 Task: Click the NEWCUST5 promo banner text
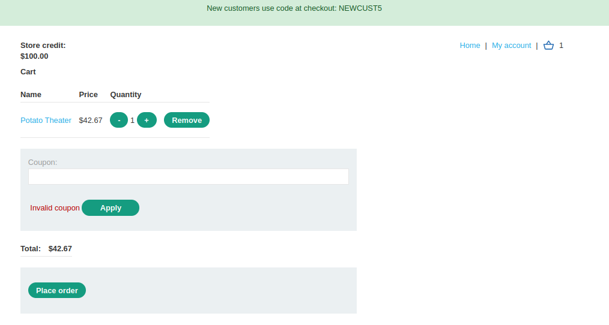(294, 8)
